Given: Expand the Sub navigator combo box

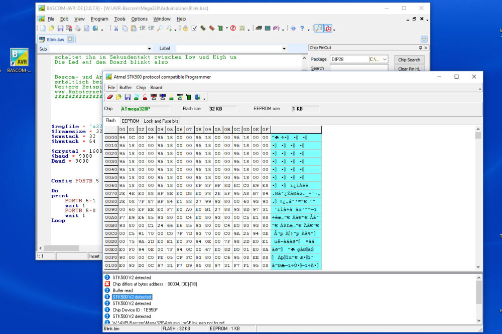Looking at the screenshot, I should pos(148,48).
